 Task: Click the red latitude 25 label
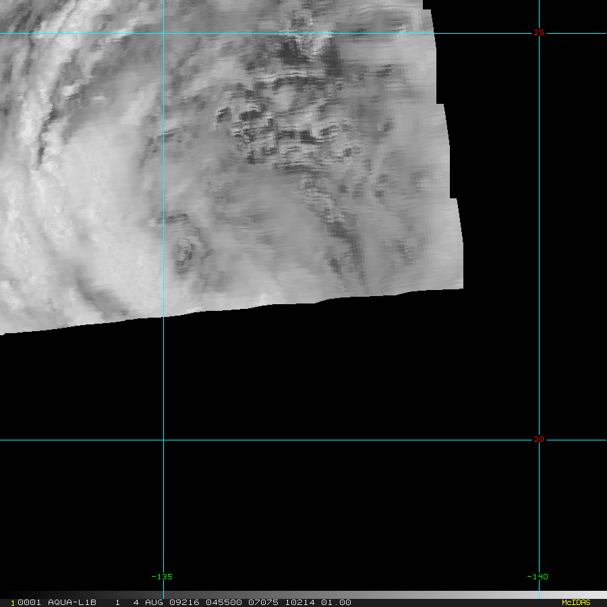538,33
